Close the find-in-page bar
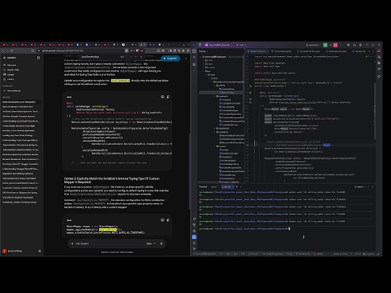Screen dimensions: 391x293 tap(141, 57)
